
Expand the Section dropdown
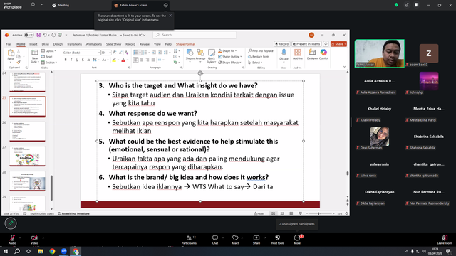[x=49, y=63]
